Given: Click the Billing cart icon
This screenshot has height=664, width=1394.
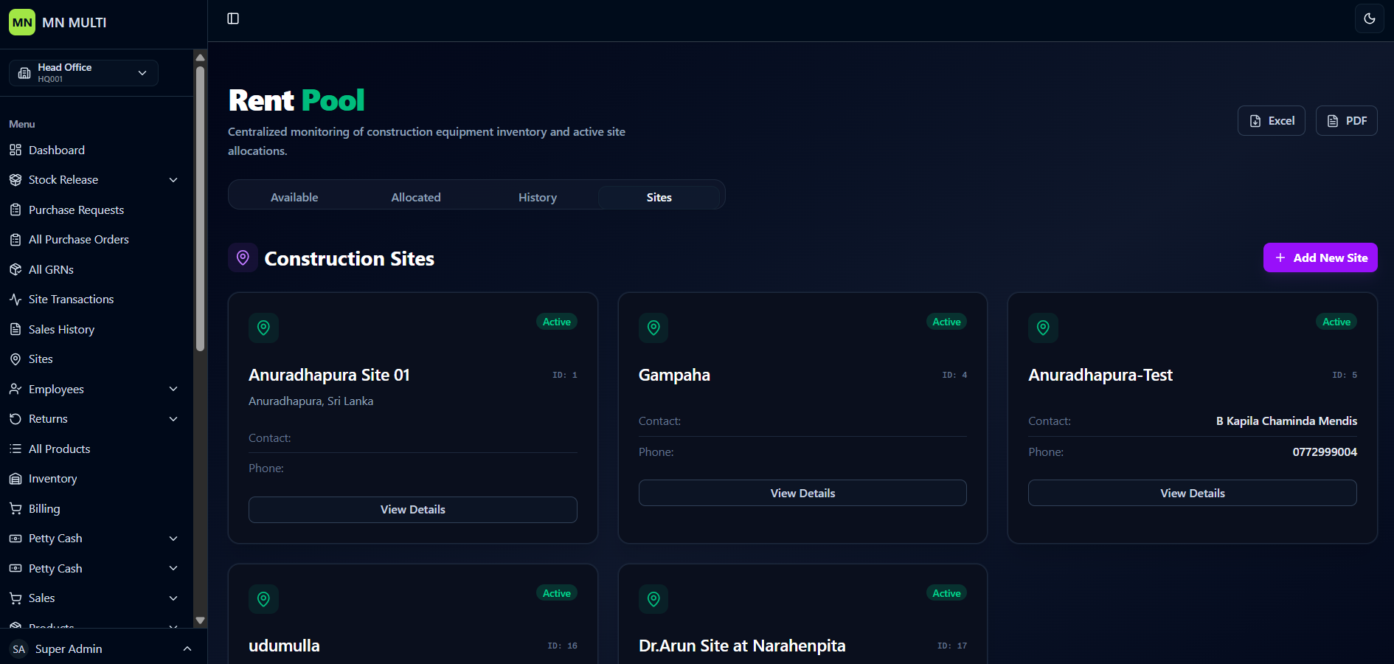Looking at the screenshot, I should [x=15, y=509].
